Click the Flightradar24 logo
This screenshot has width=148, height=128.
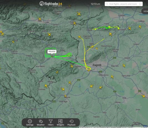point(51,4)
